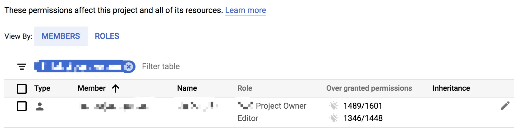
Task: Switch to the MEMBERS view tab
Action: [61, 36]
